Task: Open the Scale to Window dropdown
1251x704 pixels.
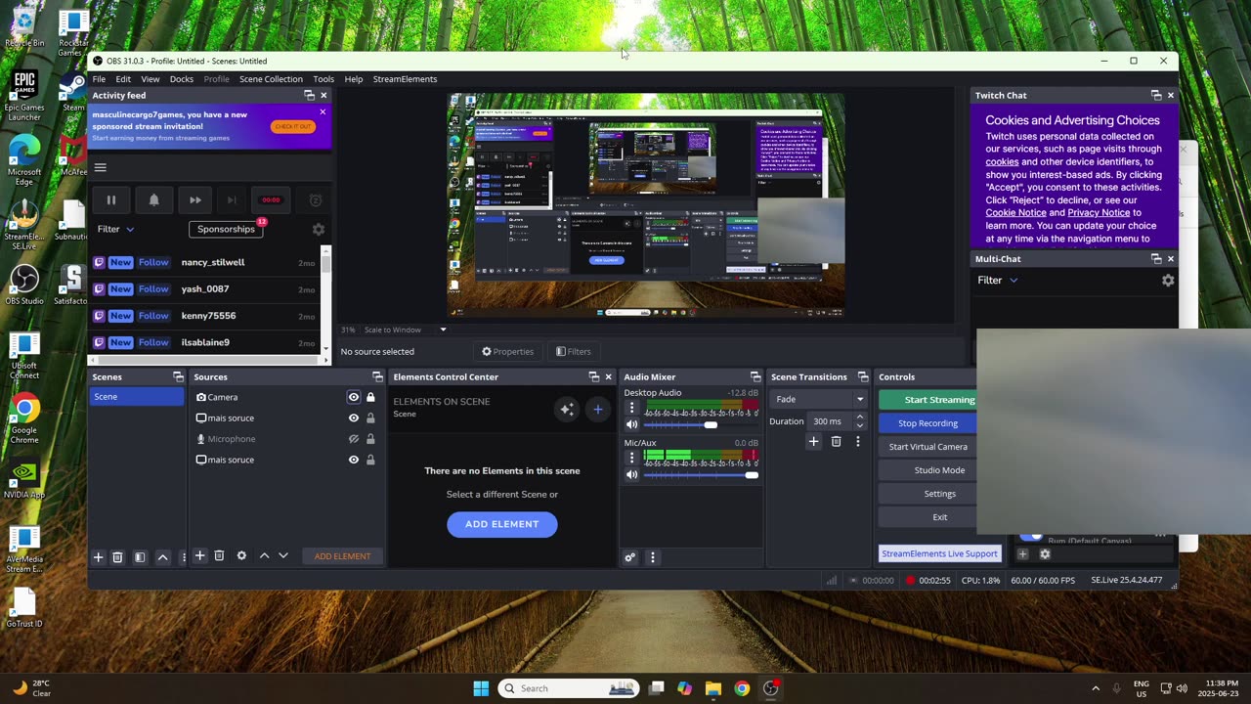Action: coord(405,330)
